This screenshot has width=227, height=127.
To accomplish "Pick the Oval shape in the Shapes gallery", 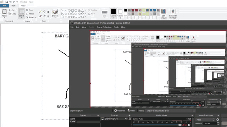I will coord(69,11).
